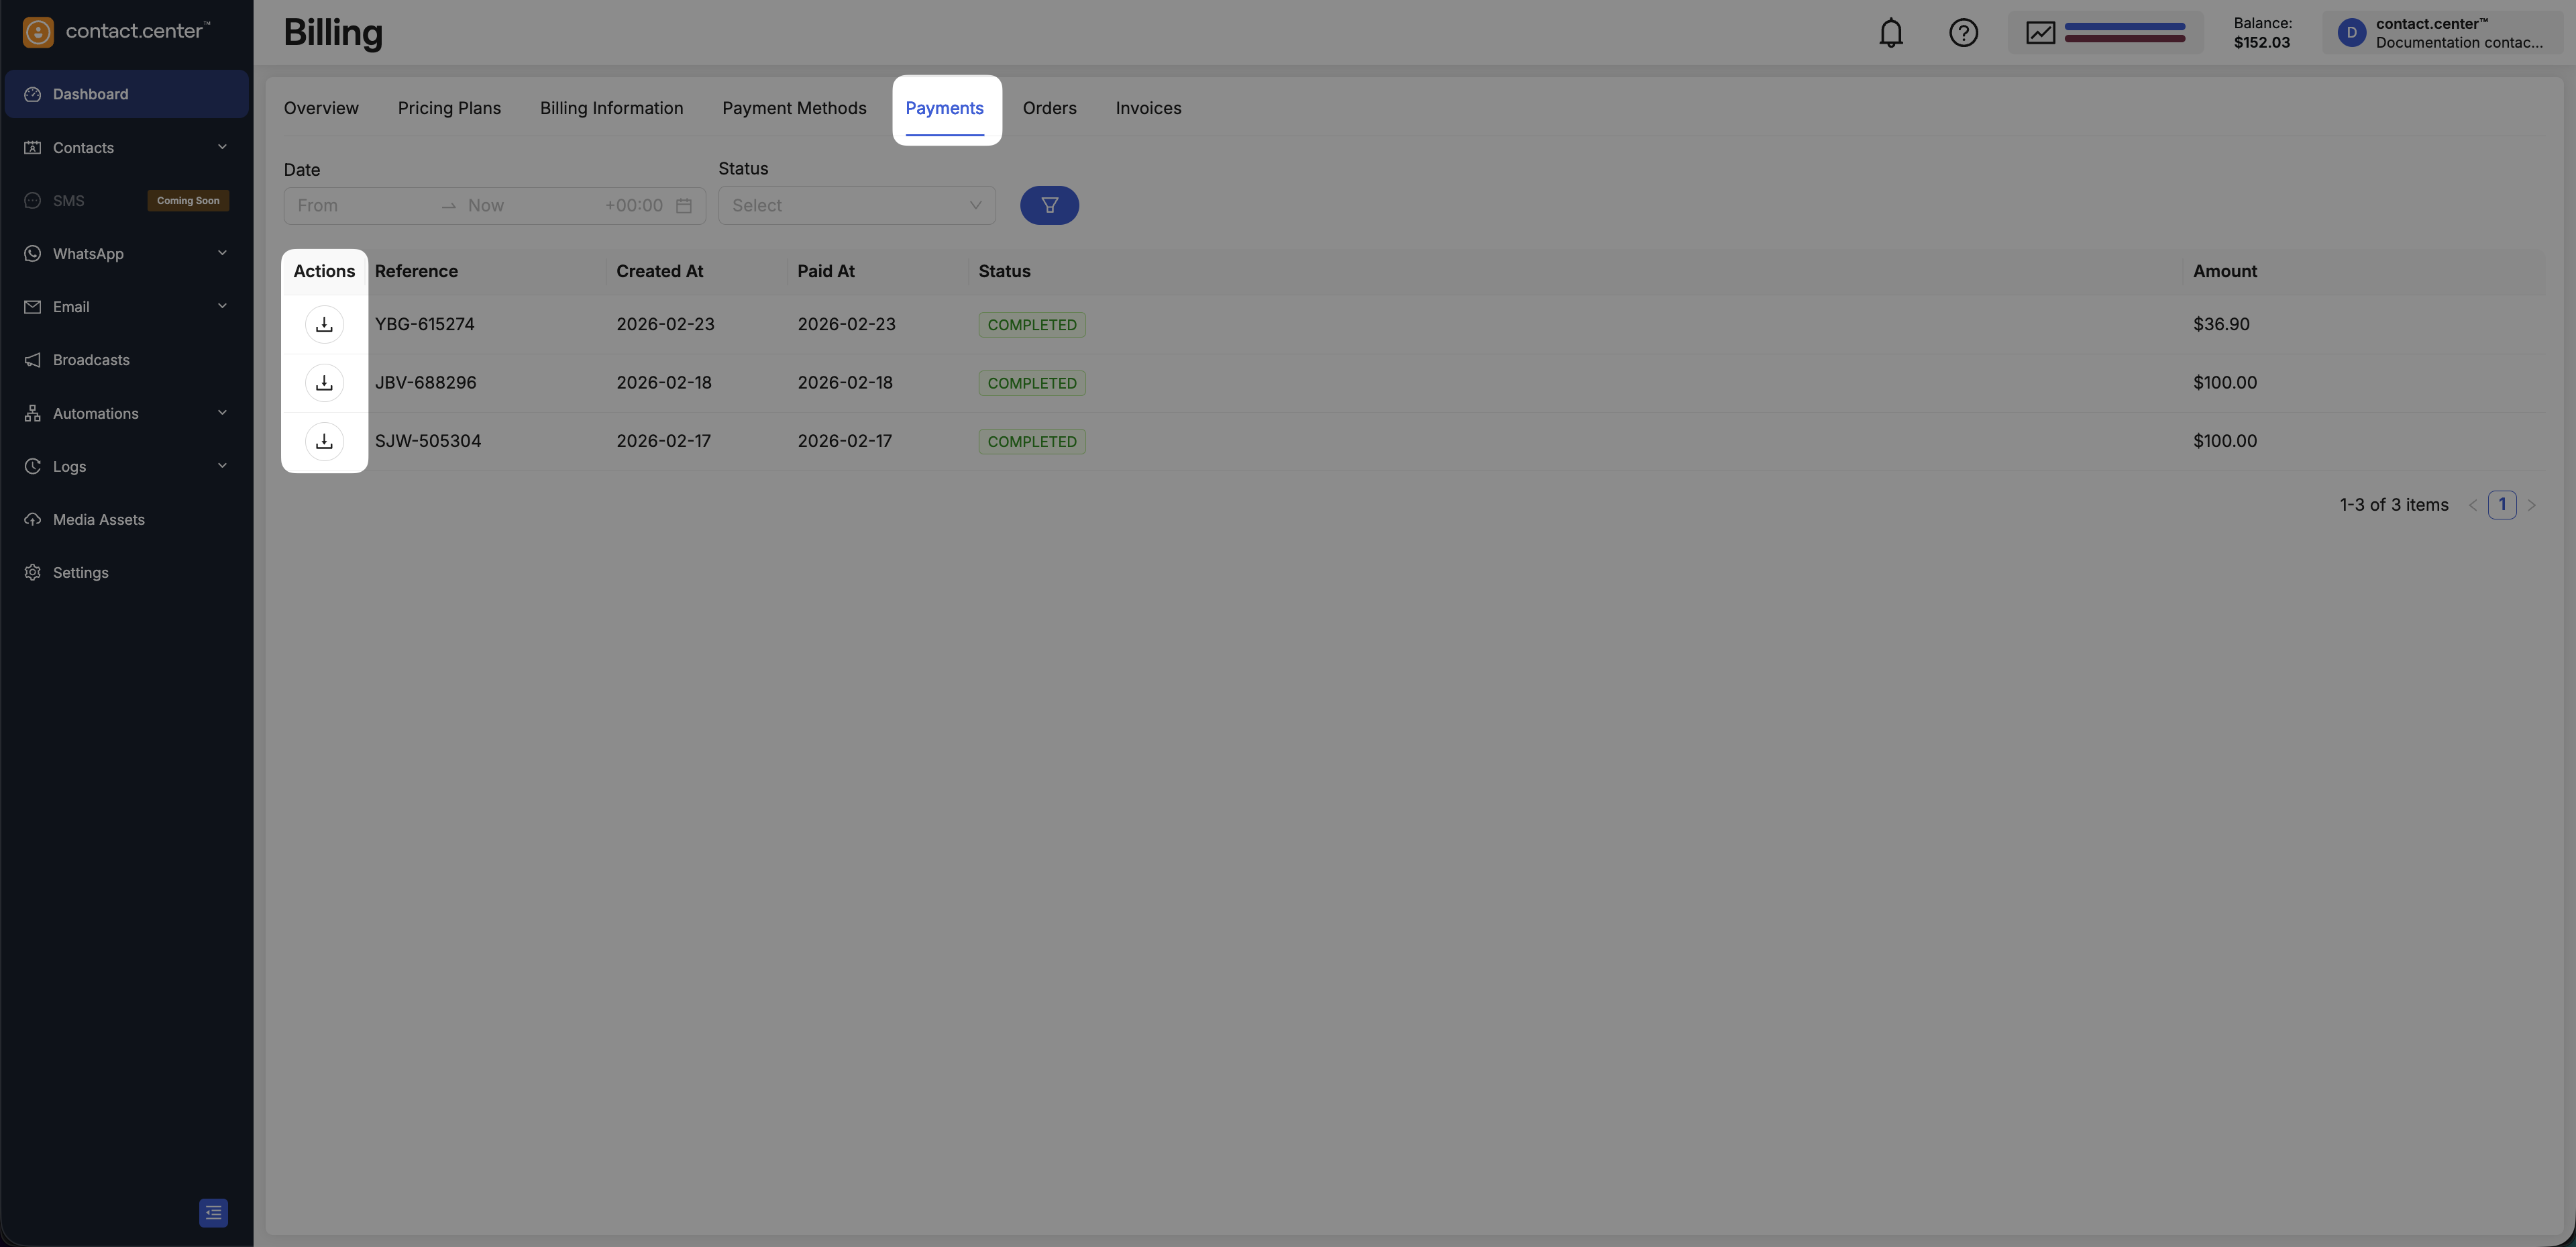The width and height of the screenshot is (2576, 1247).
Task: Open Media Assets page
Action: point(98,519)
